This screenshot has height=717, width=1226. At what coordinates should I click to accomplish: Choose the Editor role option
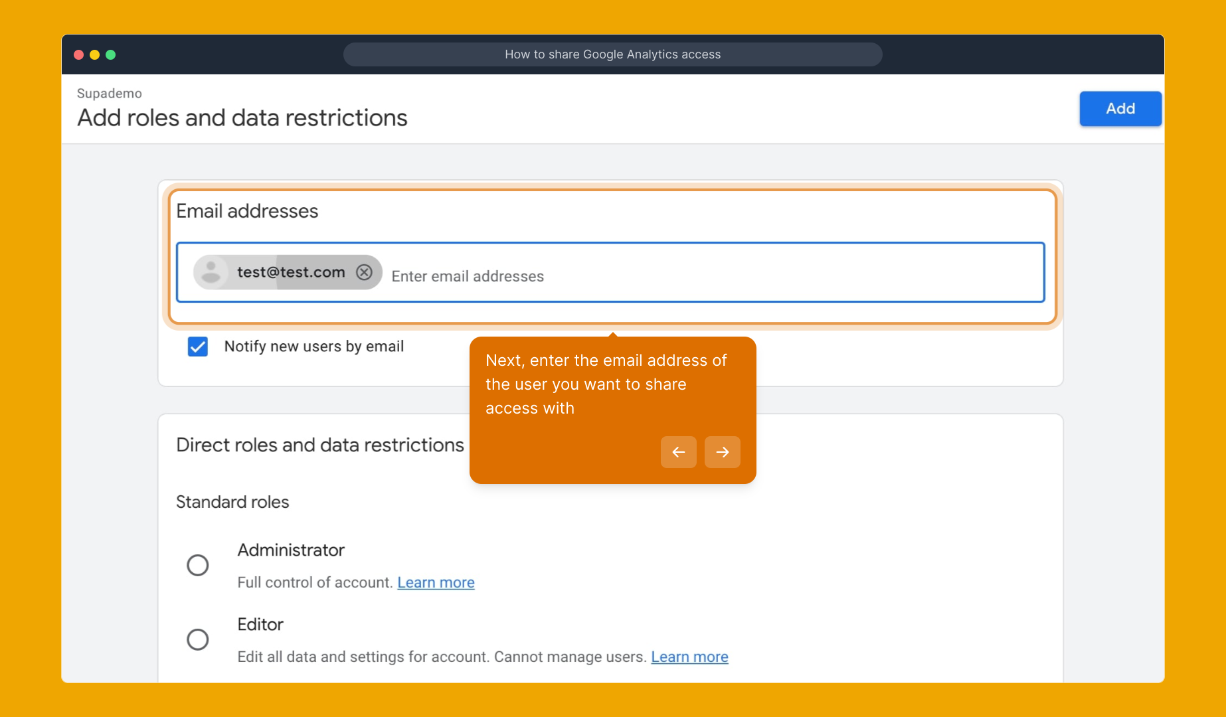pos(197,639)
